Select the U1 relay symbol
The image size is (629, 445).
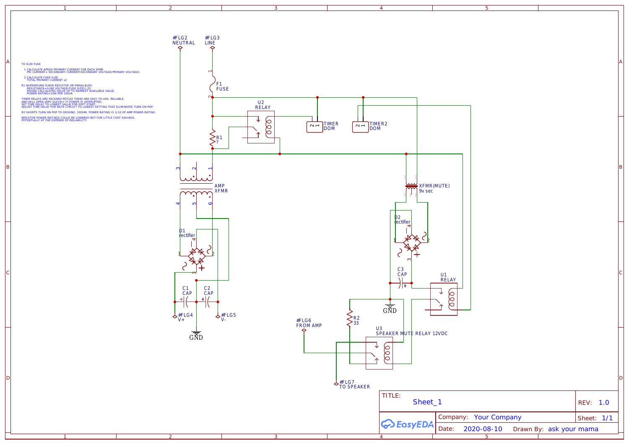[444, 299]
